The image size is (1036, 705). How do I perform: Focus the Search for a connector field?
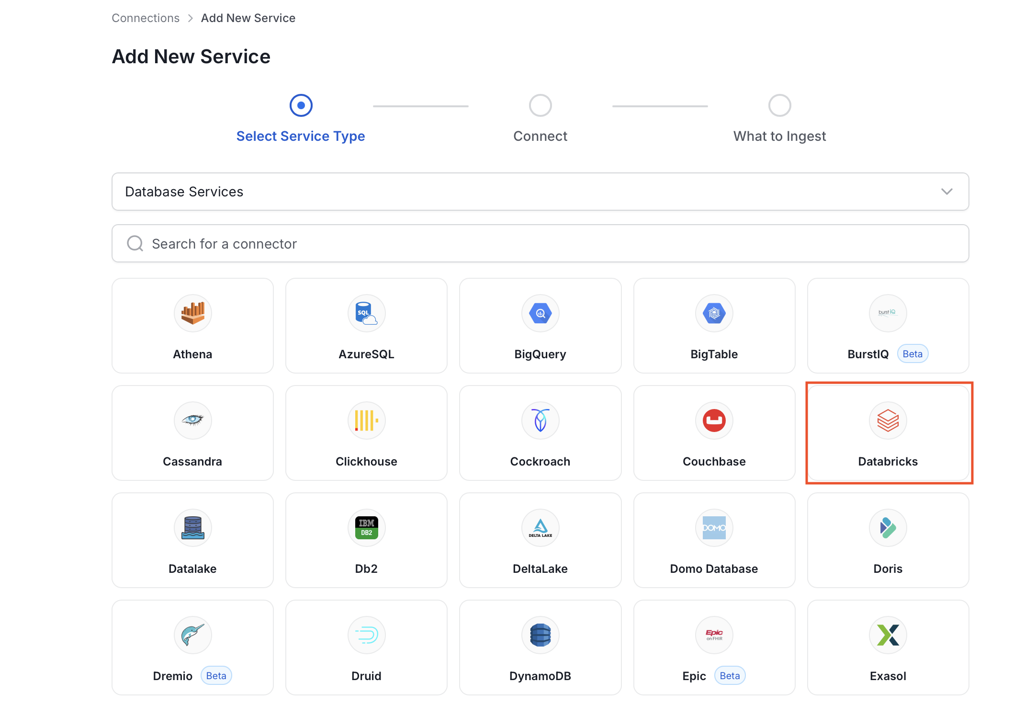(x=540, y=243)
